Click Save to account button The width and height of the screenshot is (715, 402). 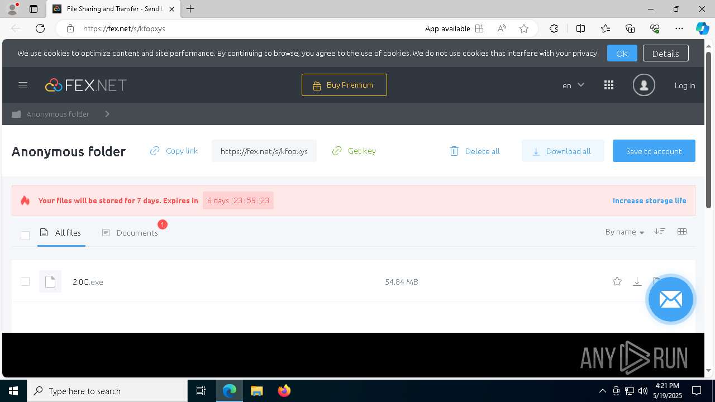click(x=654, y=151)
